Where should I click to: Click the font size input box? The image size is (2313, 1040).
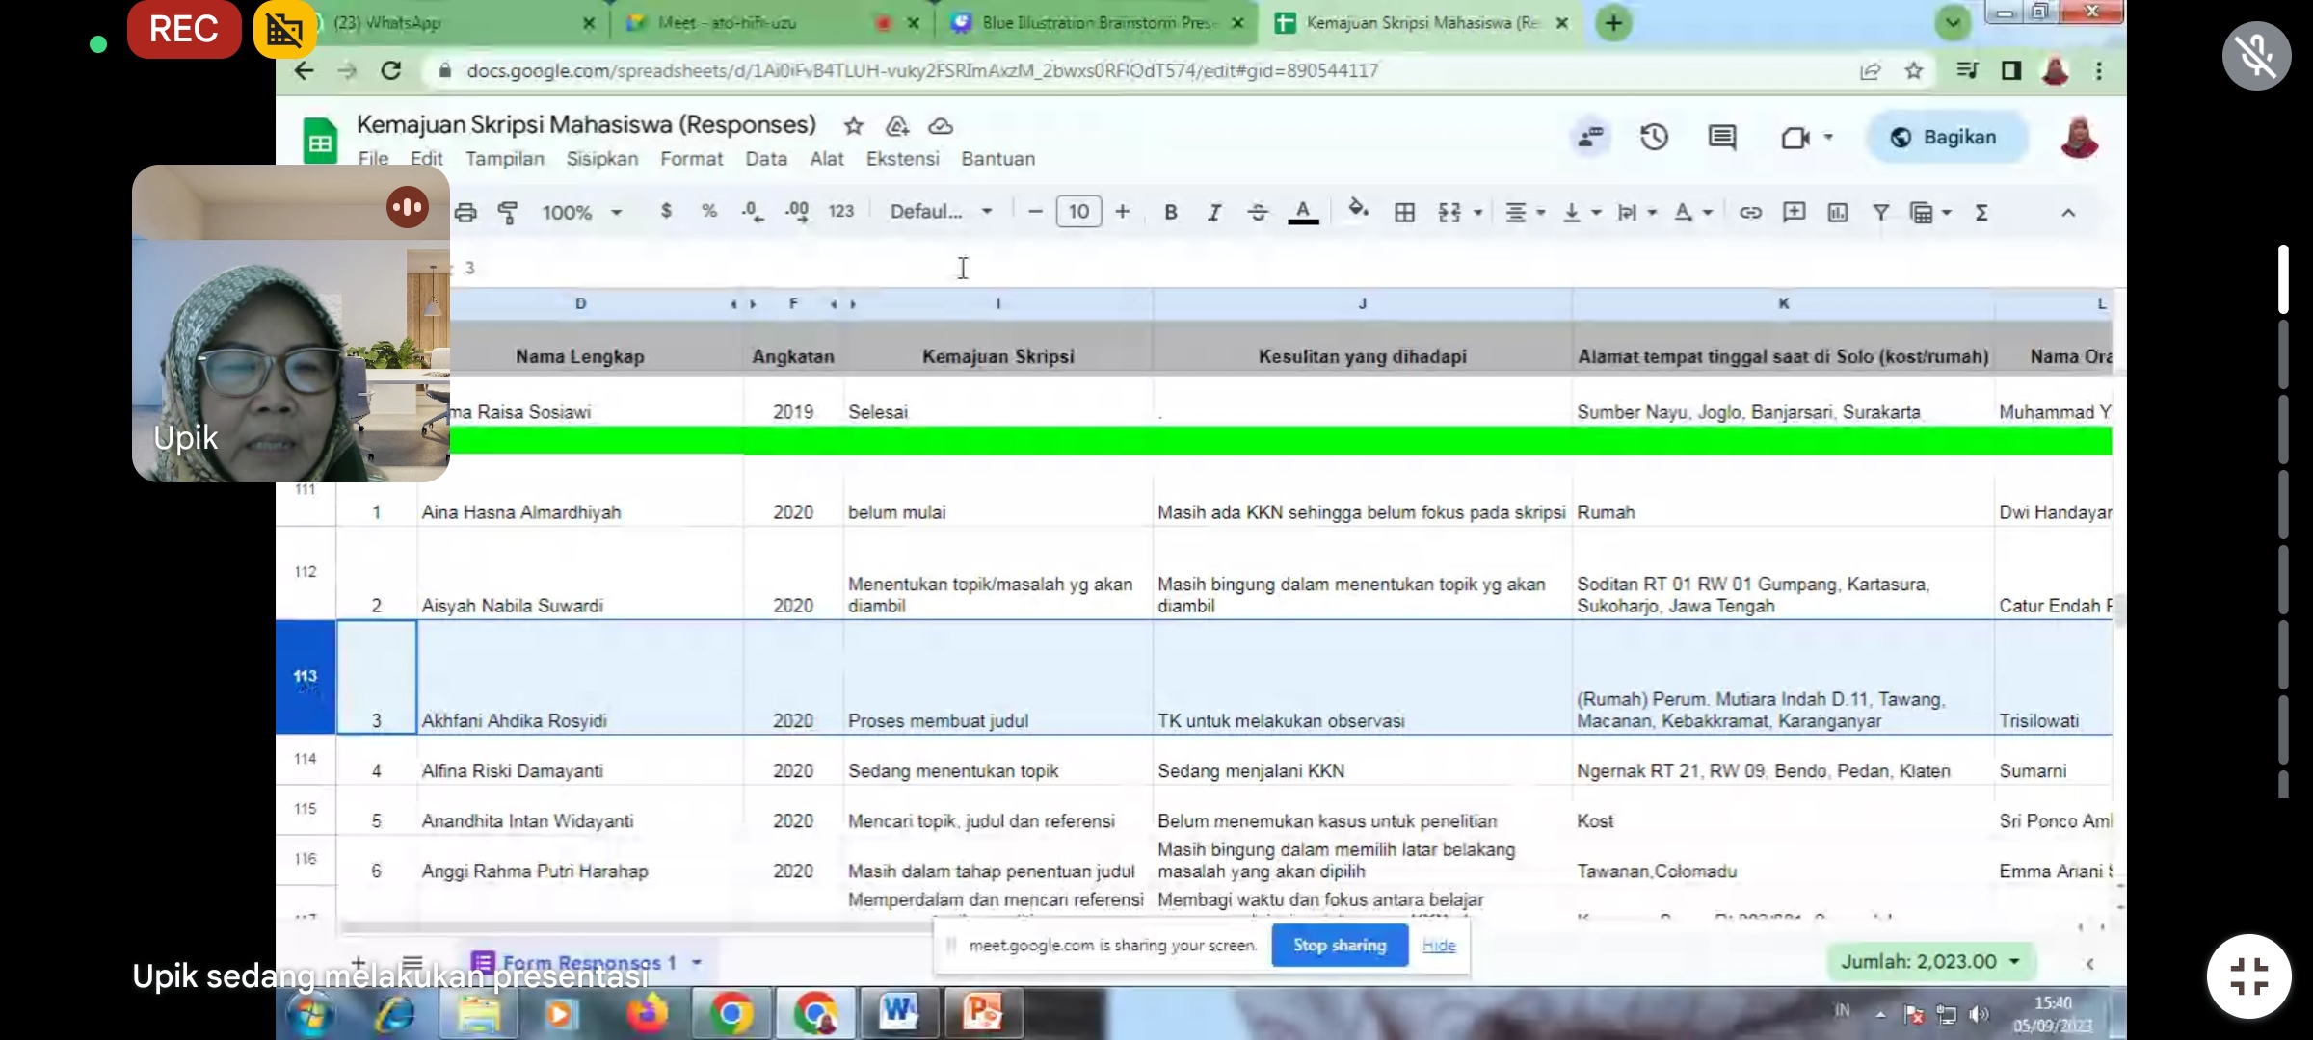[x=1078, y=212]
